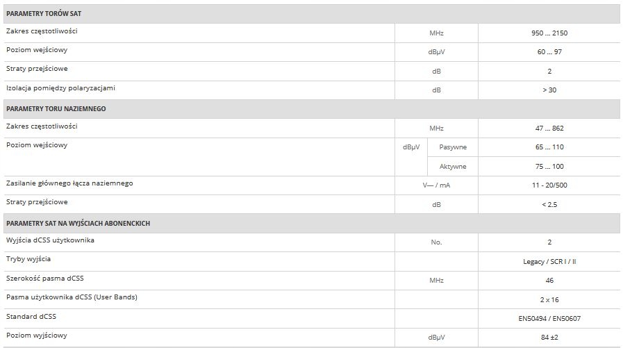Click the Izolacja pomiędzy polaryzacjami row label
623x348 pixels.
[60, 88]
